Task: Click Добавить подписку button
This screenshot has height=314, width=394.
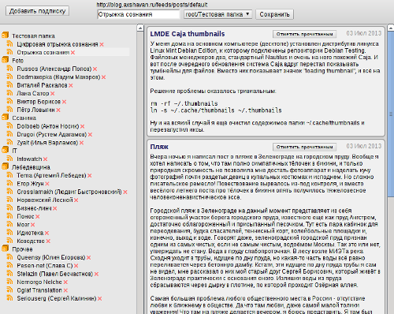Action: tap(37, 11)
